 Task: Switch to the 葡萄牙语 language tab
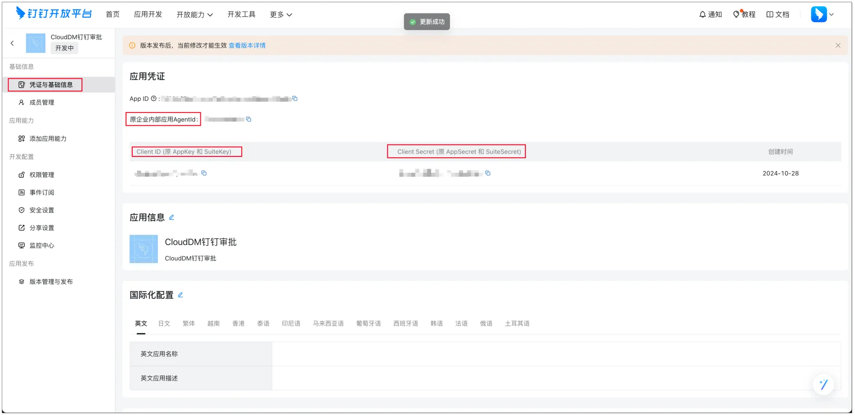click(x=369, y=324)
